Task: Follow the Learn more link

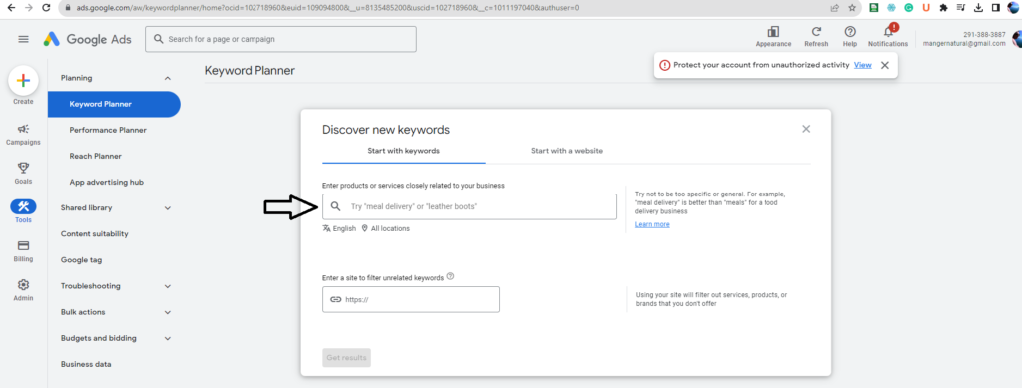Action: [x=652, y=224]
